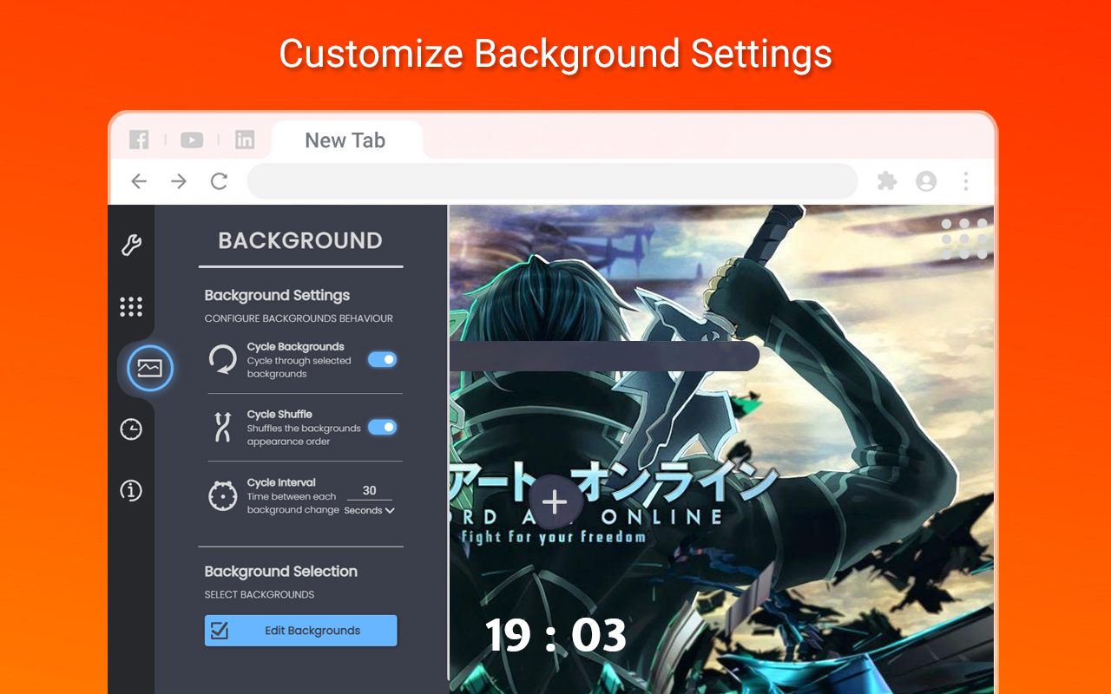The height and width of the screenshot is (694, 1111).
Task: Open the browser three-dot menu
Action: (x=966, y=181)
